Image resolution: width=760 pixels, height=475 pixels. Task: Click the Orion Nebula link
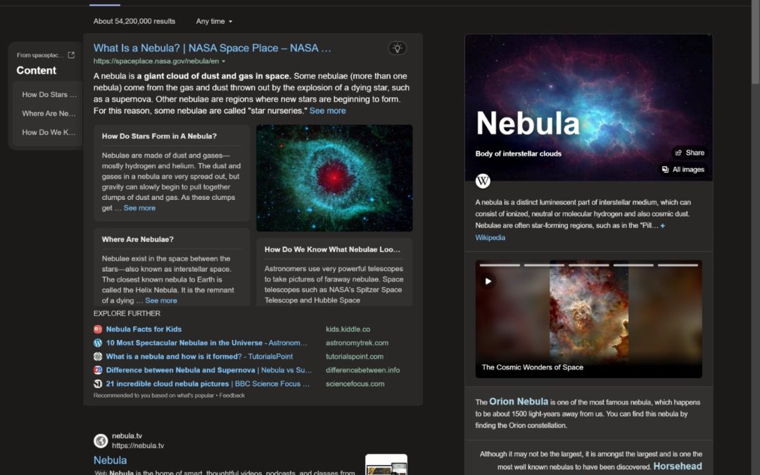(x=518, y=402)
